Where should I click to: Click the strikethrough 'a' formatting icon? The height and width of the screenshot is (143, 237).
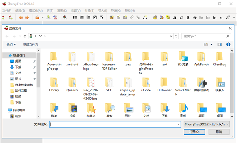[x=195, y=17]
